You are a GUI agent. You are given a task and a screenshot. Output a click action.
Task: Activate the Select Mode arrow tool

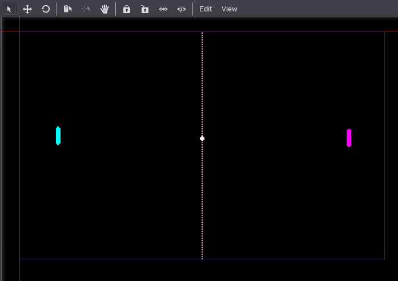coord(9,9)
